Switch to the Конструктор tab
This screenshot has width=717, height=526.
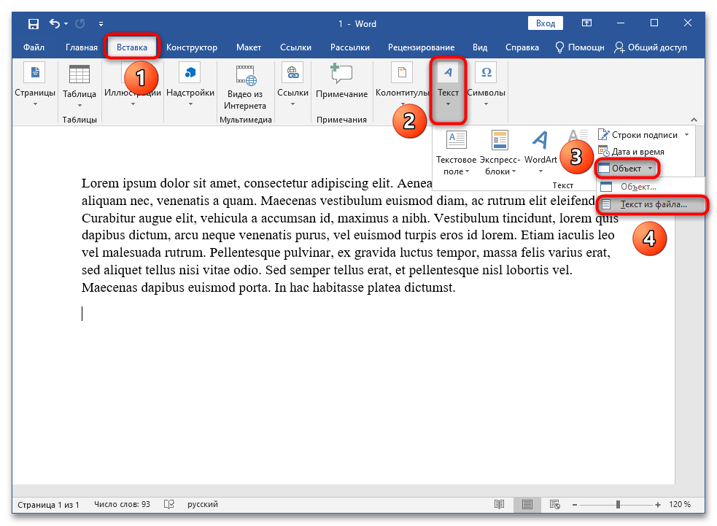point(192,47)
